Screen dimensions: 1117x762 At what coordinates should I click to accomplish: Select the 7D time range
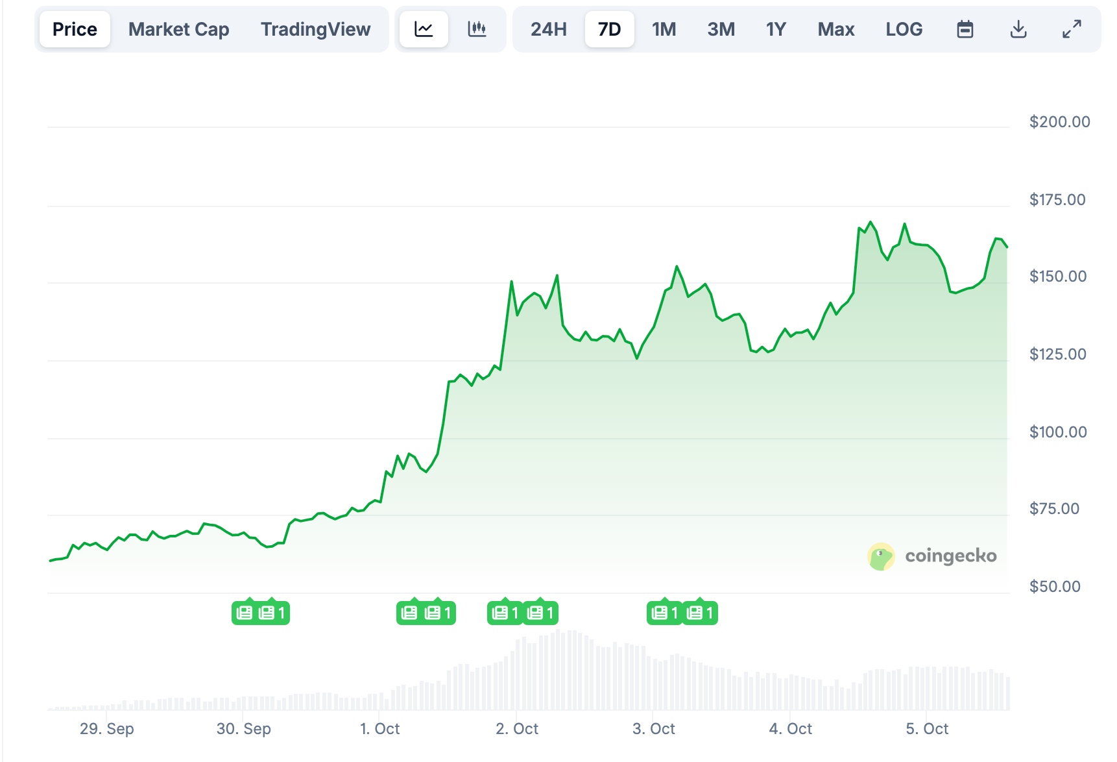609,29
